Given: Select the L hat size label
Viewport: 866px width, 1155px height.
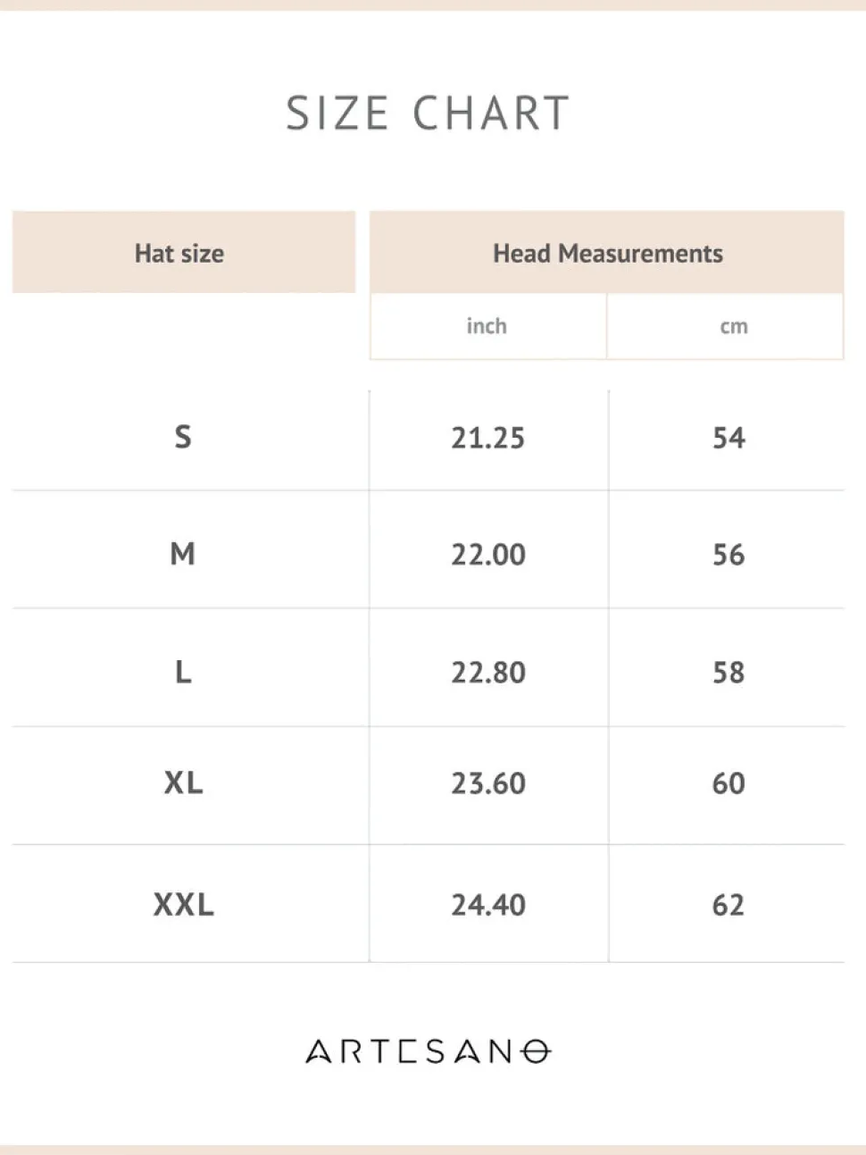Looking at the screenshot, I should [183, 672].
